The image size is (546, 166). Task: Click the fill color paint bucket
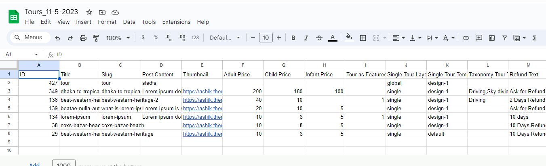(349, 38)
